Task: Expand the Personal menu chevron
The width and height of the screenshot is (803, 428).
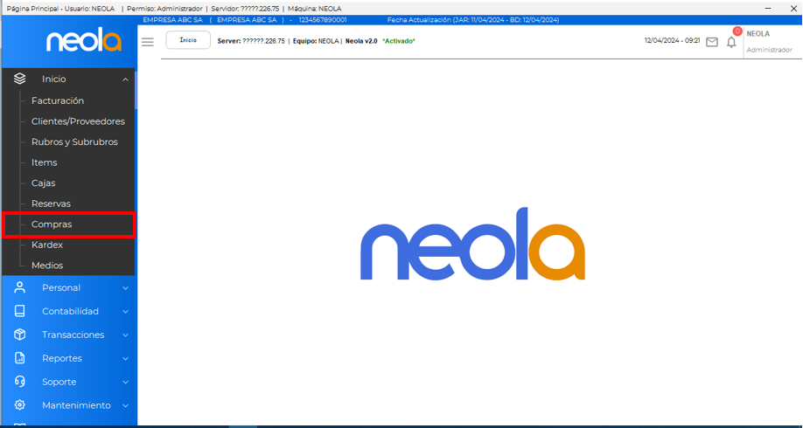Action: [x=125, y=288]
